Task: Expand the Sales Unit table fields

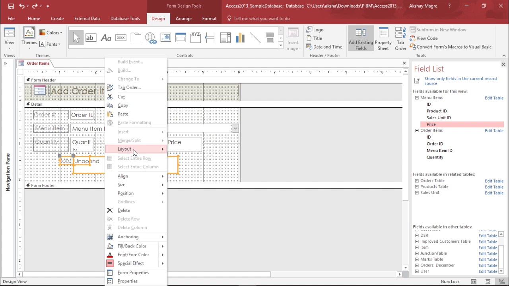Action: coord(417,193)
